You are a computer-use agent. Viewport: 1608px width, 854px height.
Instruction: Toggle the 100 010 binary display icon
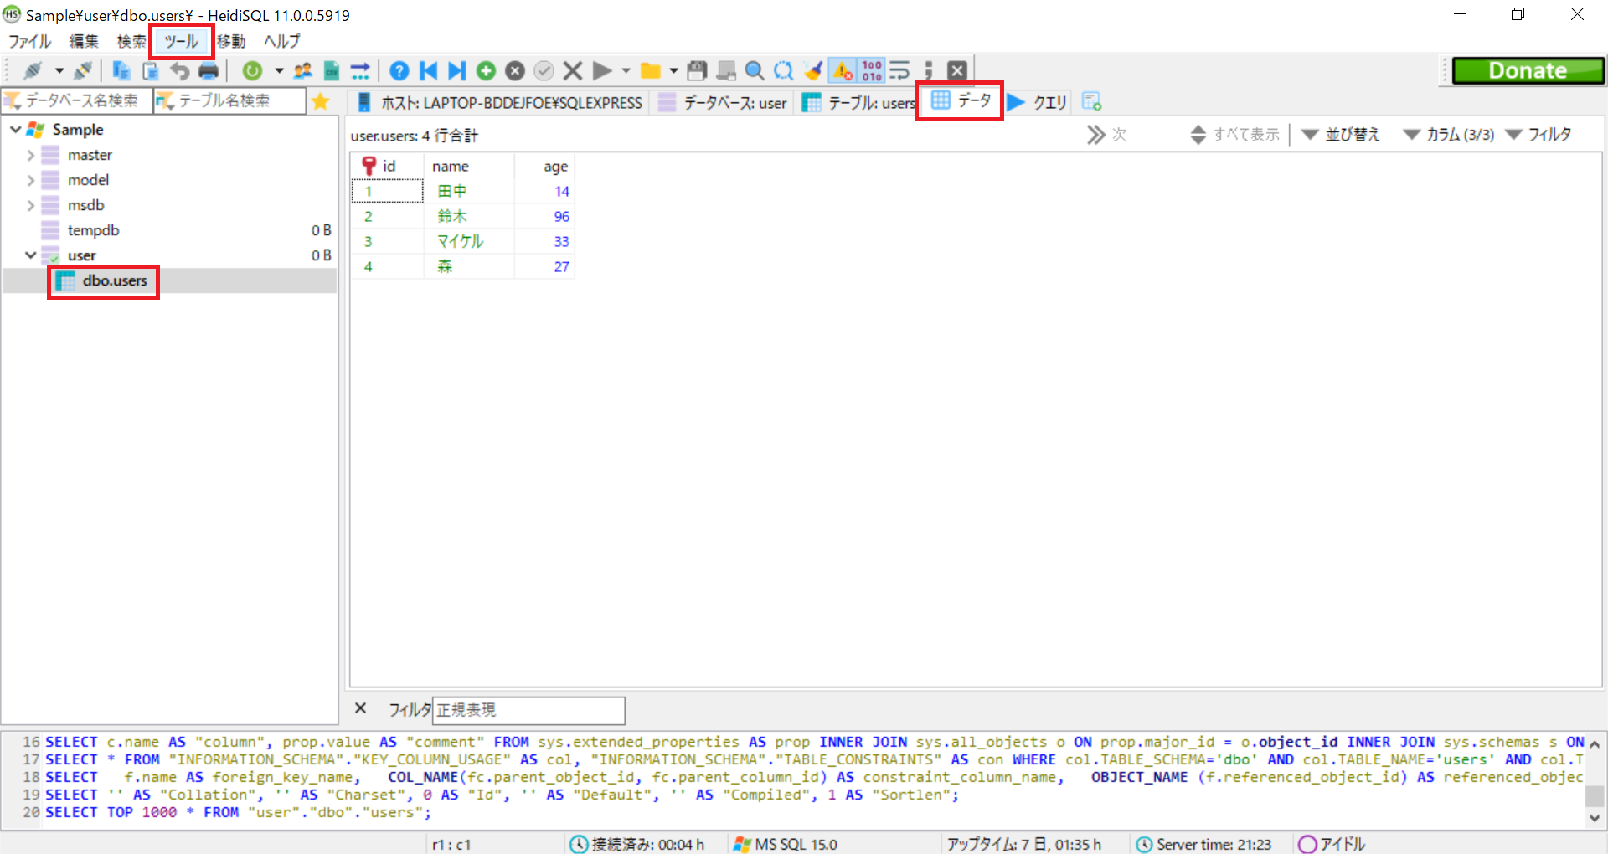coord(872,71)
